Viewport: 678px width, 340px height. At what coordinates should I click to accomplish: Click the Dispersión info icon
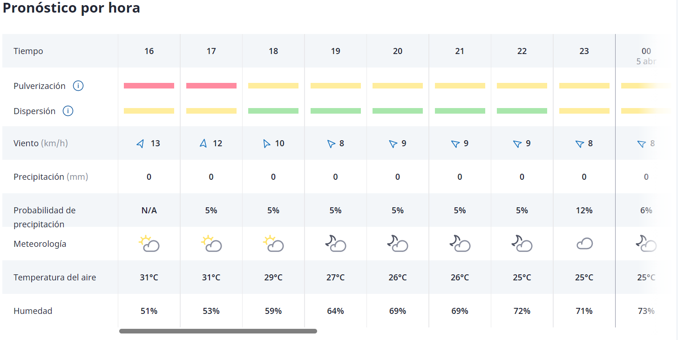tap(68, 111)
